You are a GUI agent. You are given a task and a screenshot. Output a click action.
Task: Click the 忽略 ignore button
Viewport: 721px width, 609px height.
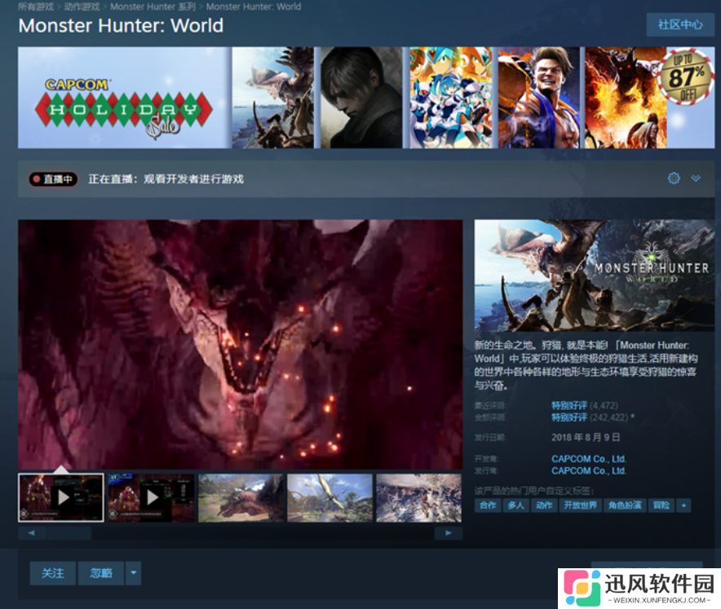click(101, 572)
